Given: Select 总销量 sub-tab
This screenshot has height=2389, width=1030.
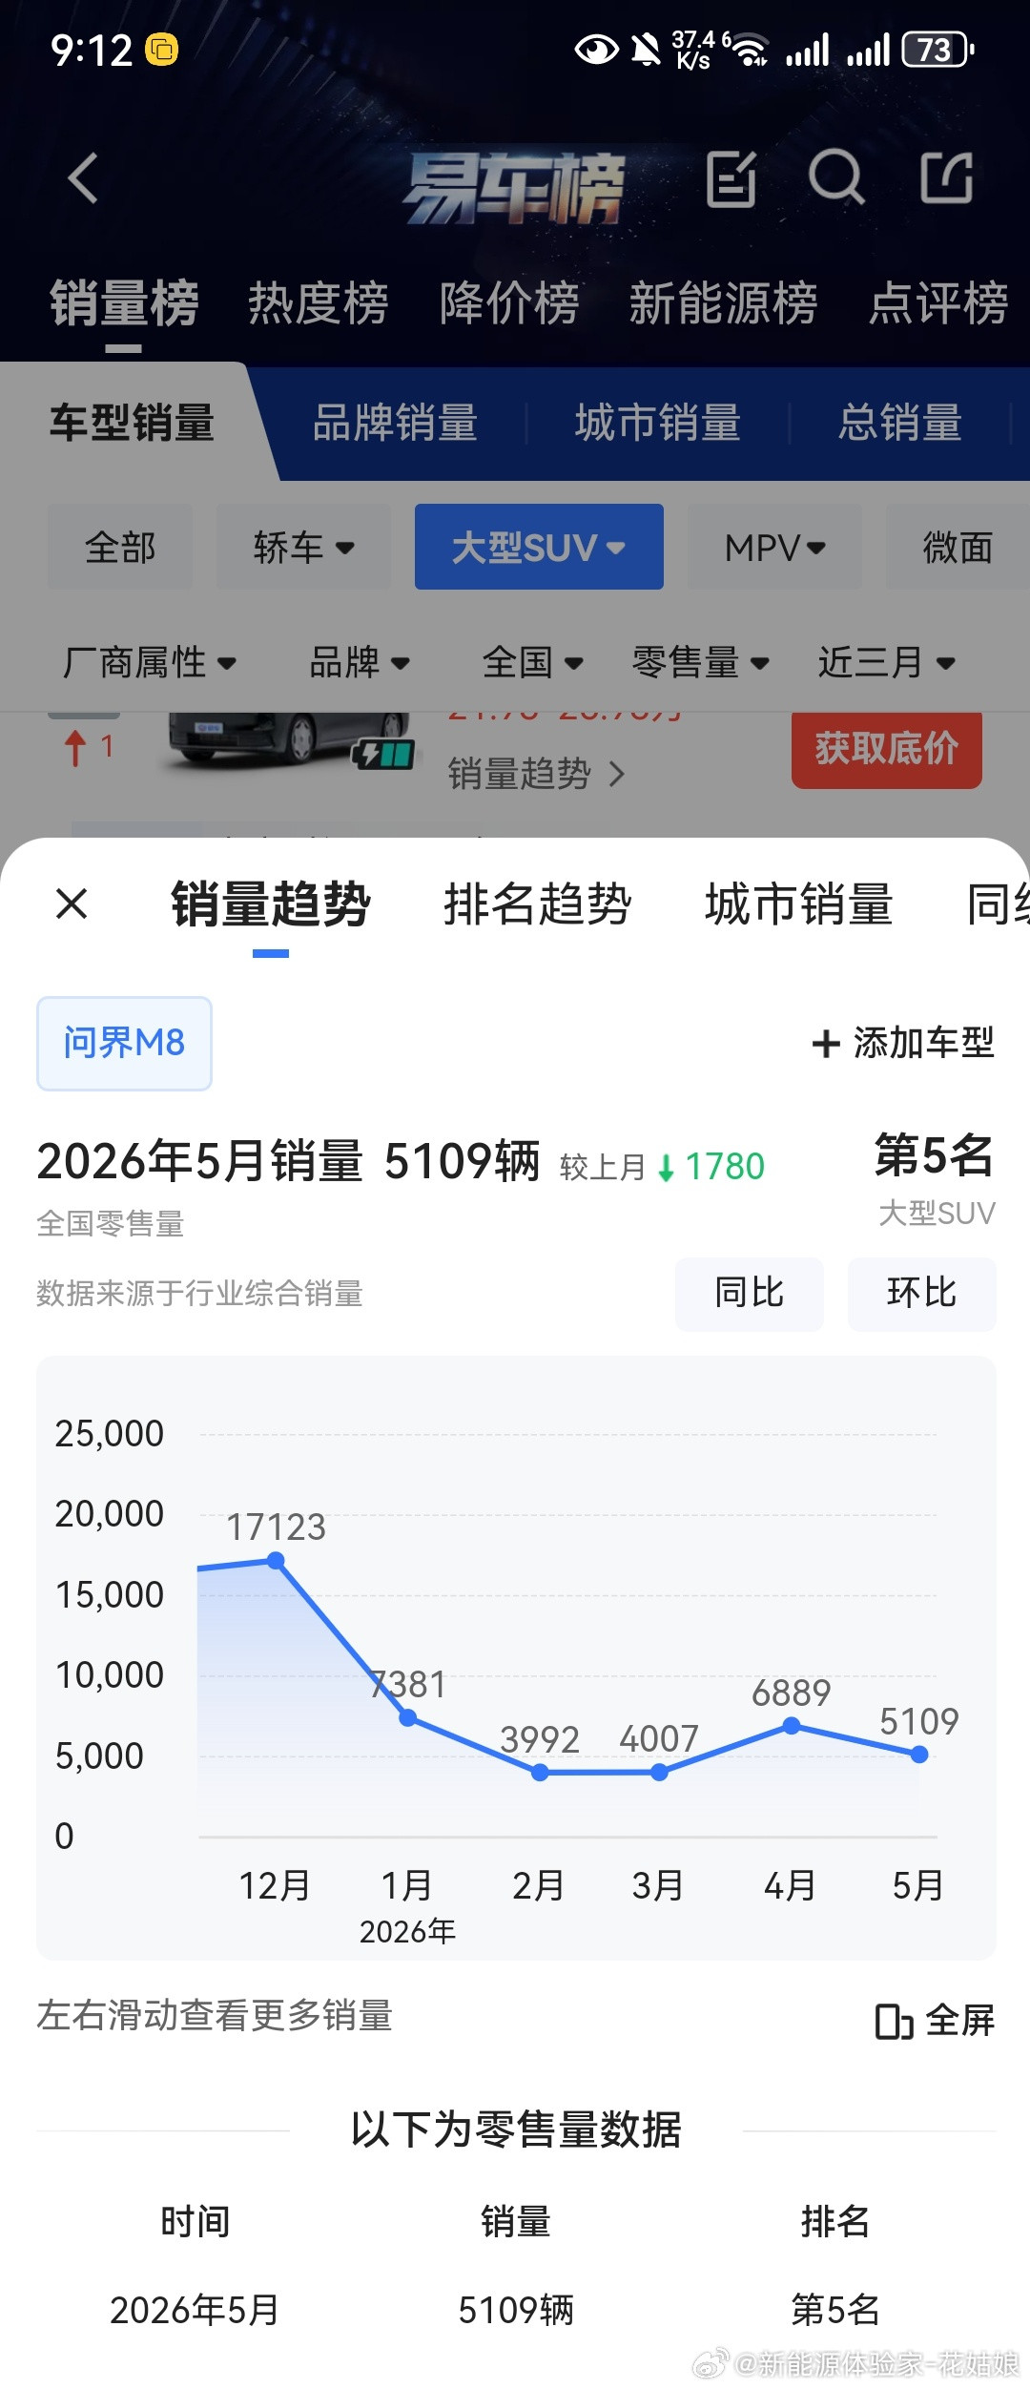Looking at the screenshot, I should pyautogui.click(x=900, y=423).
